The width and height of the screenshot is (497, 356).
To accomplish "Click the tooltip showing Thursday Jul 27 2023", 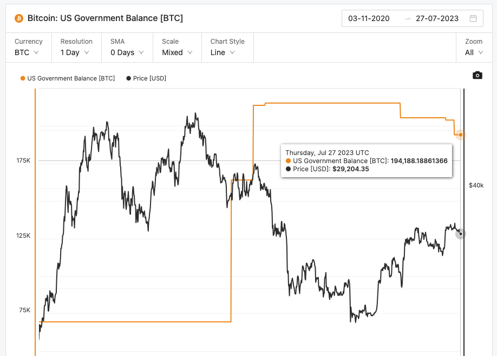I will [367, 160].
